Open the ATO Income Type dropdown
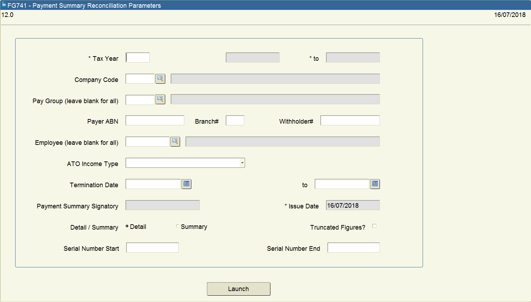The image size is (531, 302). 242,163
